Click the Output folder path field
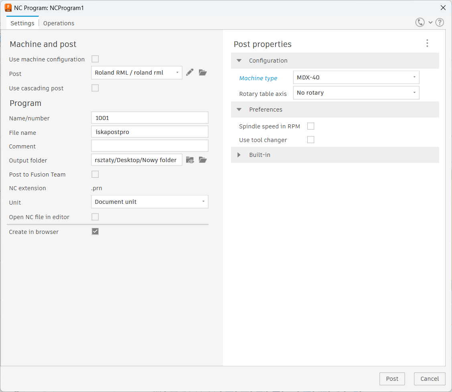The width and height of the screenshot is (452, 392). [x=137, y=160]
